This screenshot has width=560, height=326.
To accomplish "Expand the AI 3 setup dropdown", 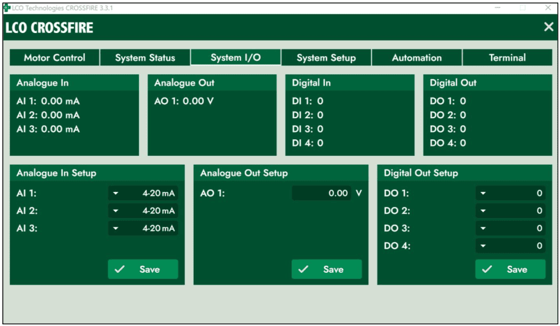I will click(x=143, y=228).
